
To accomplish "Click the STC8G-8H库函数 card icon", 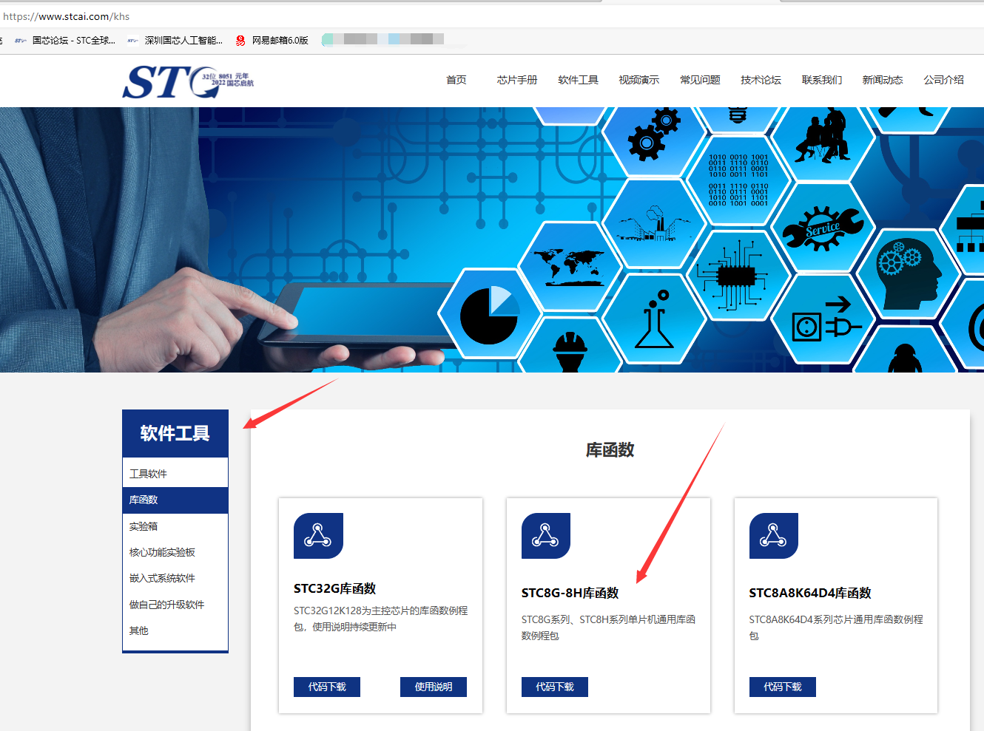I will 546,536.
